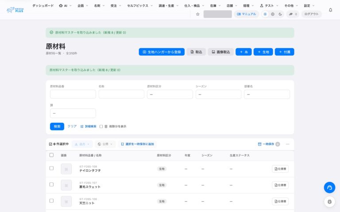Open the 調達・生産 menu
340x212 pixels.
pyautogui.click(x=169, y=6)
